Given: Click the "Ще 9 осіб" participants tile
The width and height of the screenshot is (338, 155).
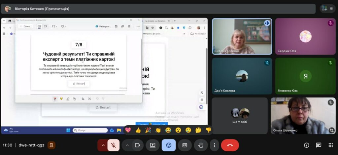Looking at the screenshot, I should tap(240, 115).
